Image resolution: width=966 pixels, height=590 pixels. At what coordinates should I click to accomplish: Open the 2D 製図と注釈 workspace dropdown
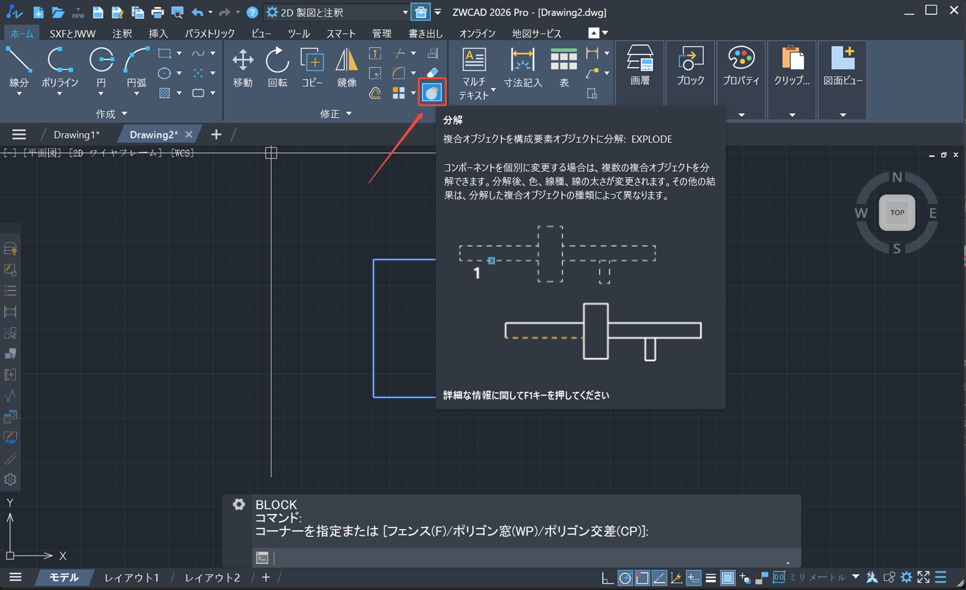click(x=405, y=12)
